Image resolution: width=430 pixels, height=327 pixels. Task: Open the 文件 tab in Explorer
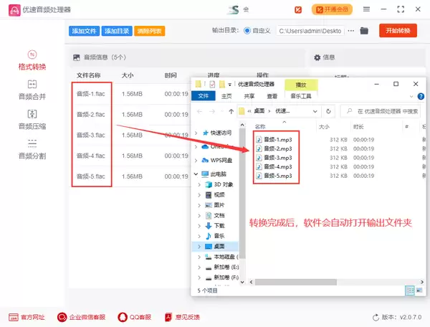204,96
